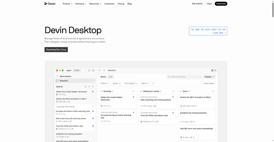Open the Product dropdown menu
Viewport: 274px width, 142px height.
[67, 4]
